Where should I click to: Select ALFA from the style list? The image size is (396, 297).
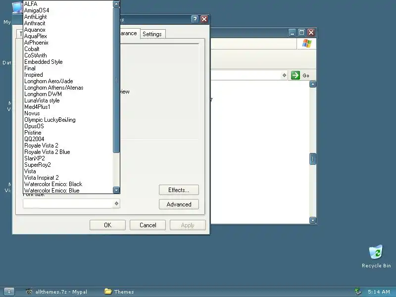coord(68,4)
